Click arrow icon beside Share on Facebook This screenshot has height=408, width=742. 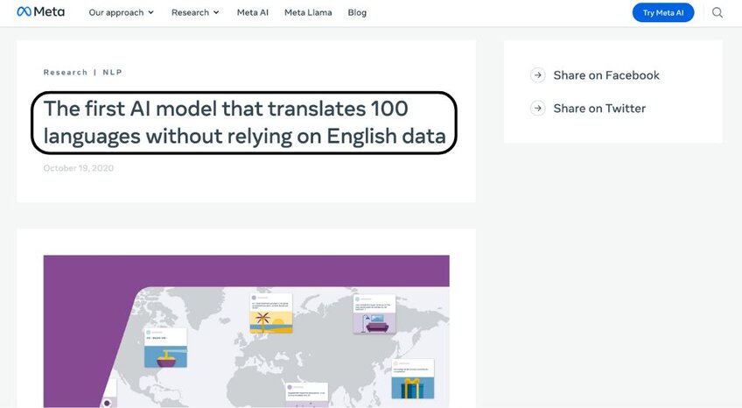537,75
